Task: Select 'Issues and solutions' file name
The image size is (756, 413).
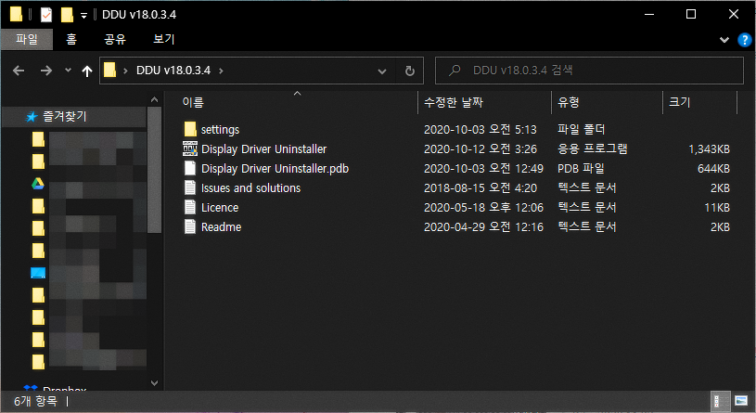Action: tap(250, 188)
